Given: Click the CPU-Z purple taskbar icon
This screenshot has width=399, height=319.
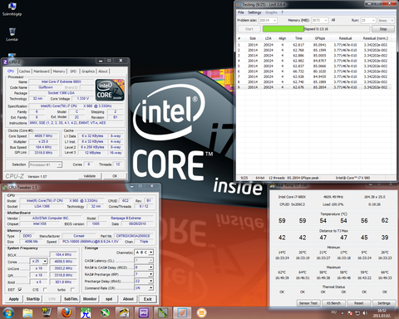Looking at the screenshot, I should (143, 313).
